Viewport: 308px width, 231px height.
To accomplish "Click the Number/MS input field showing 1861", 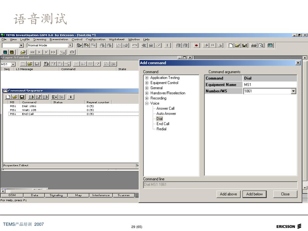I will coord(267,91).
